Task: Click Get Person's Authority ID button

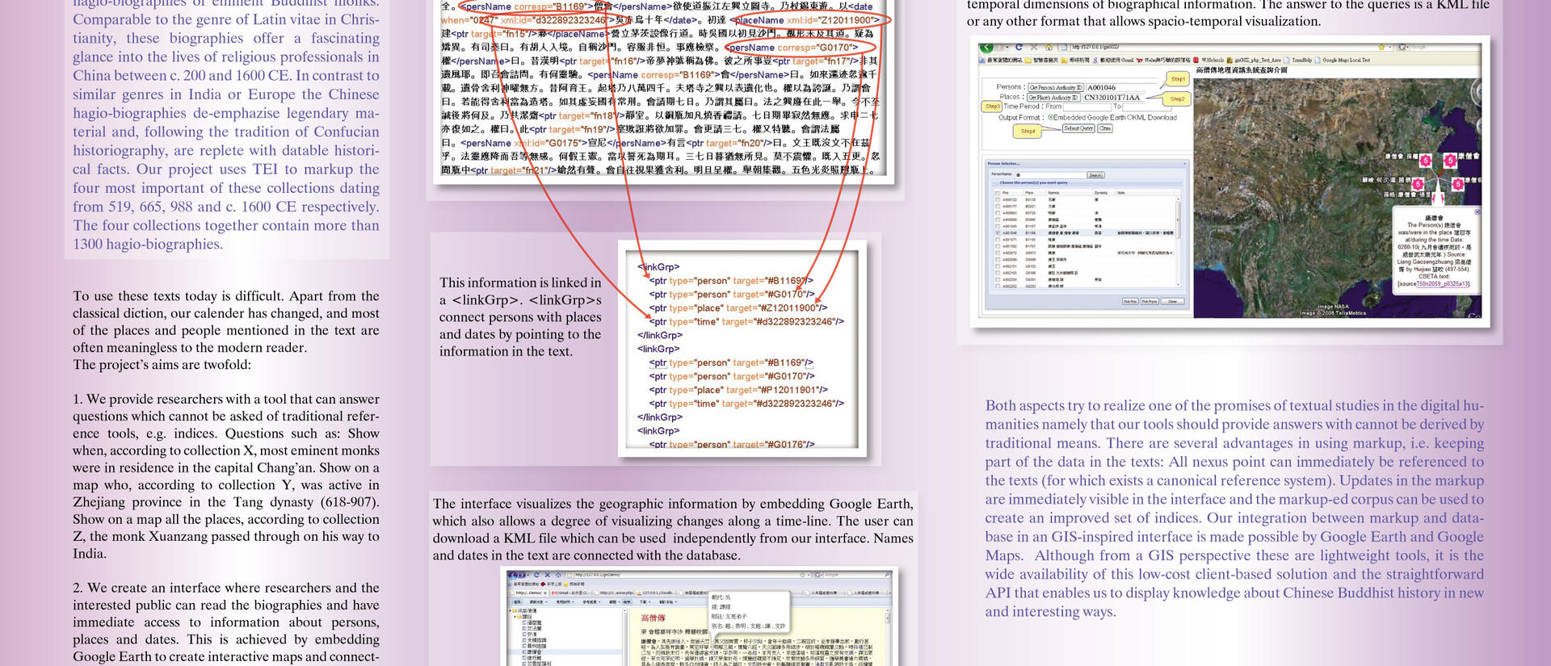Action: click(1056, 87)
